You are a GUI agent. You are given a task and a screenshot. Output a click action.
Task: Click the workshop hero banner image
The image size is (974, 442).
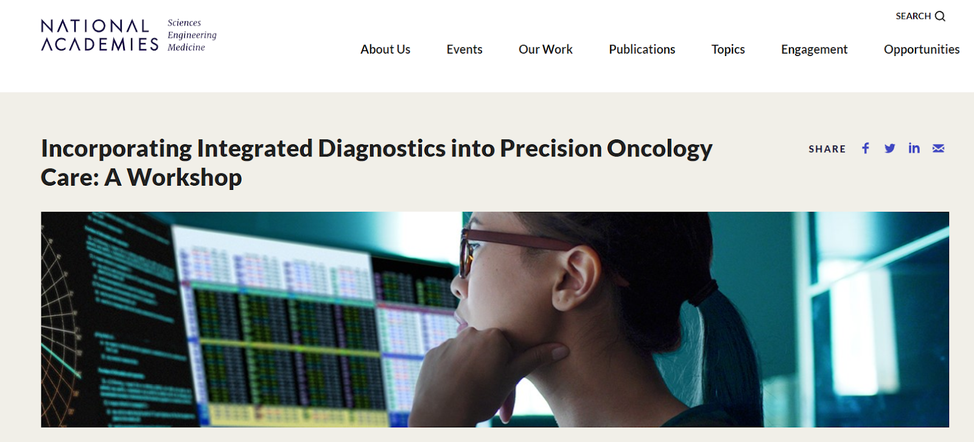coord(495,320)
